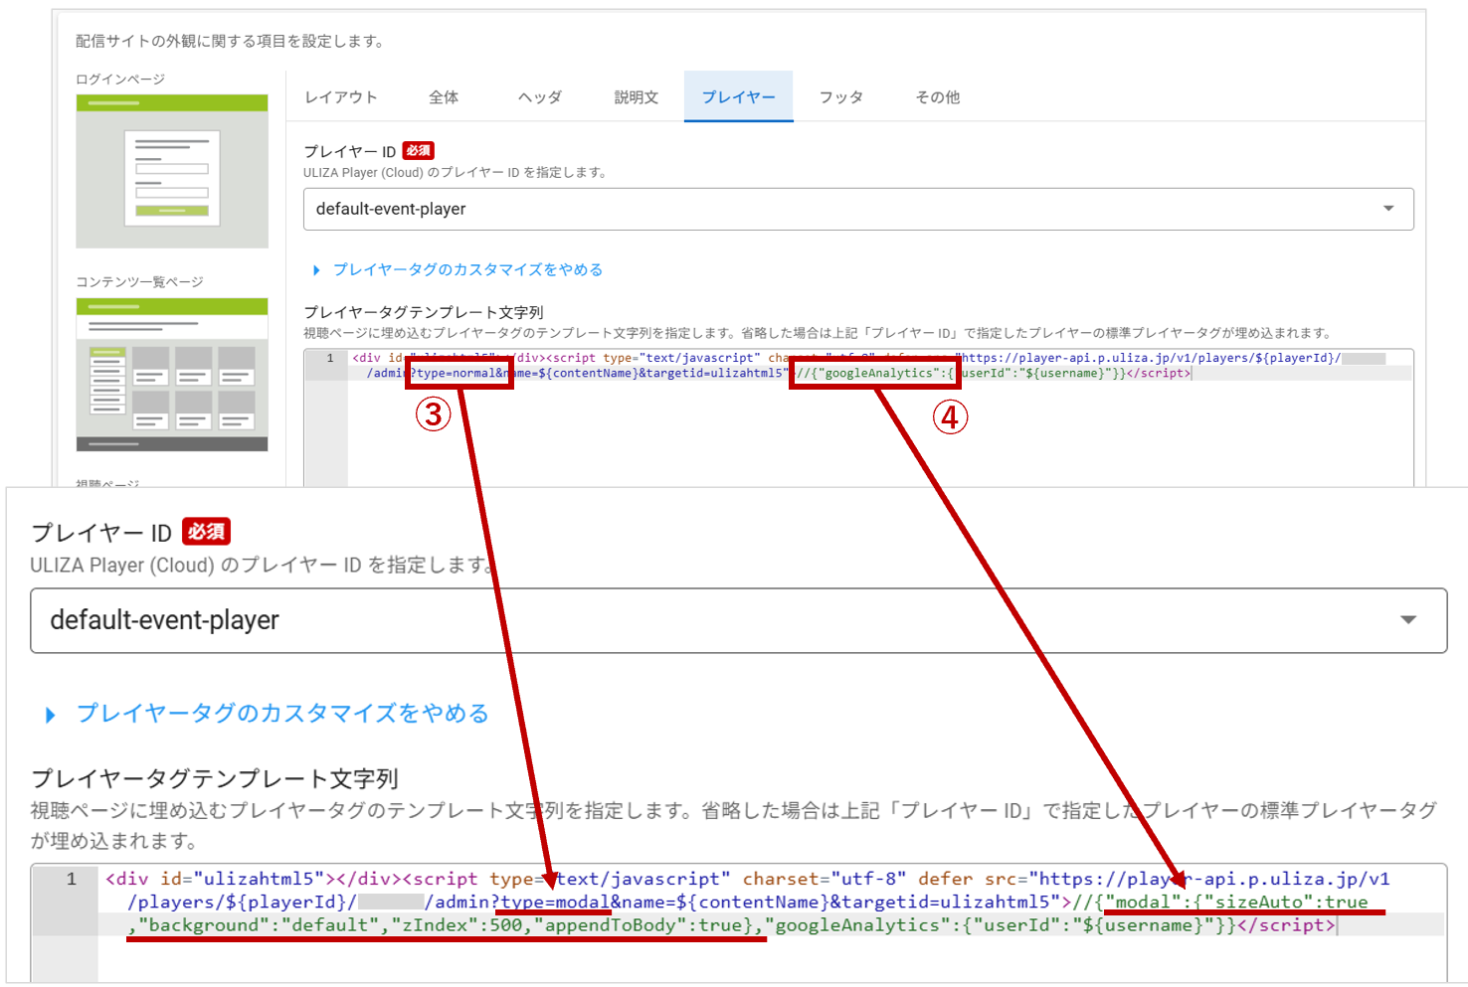
Task: Click the circled number ④ annotation
Action: click(950, 417)
